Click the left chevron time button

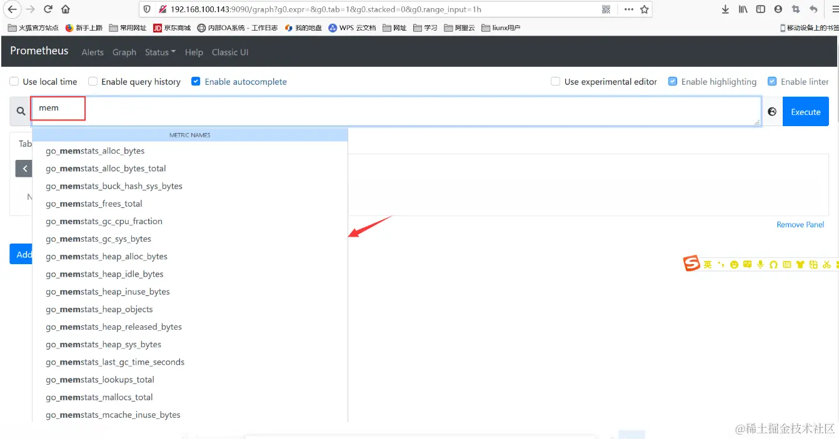24,169
